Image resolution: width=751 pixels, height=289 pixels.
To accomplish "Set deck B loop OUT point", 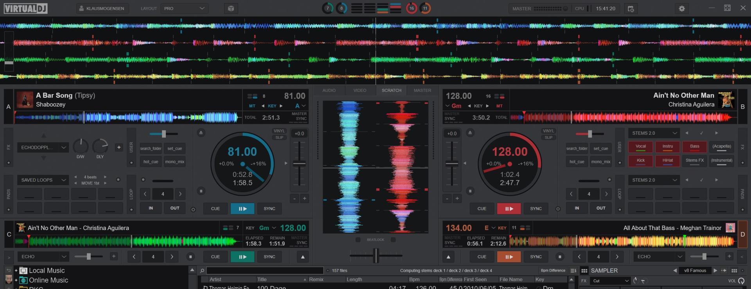I will click(601, 208).
